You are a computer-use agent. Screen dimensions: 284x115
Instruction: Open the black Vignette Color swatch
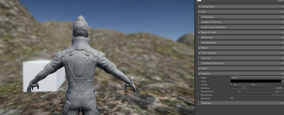[256, 81]
